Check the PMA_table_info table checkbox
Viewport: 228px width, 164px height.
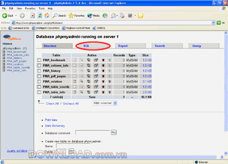[x=39, y=92]
